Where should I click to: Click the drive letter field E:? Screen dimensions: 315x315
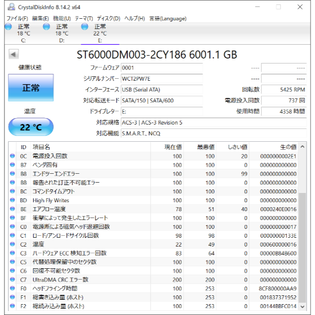(x=162, y=112)
